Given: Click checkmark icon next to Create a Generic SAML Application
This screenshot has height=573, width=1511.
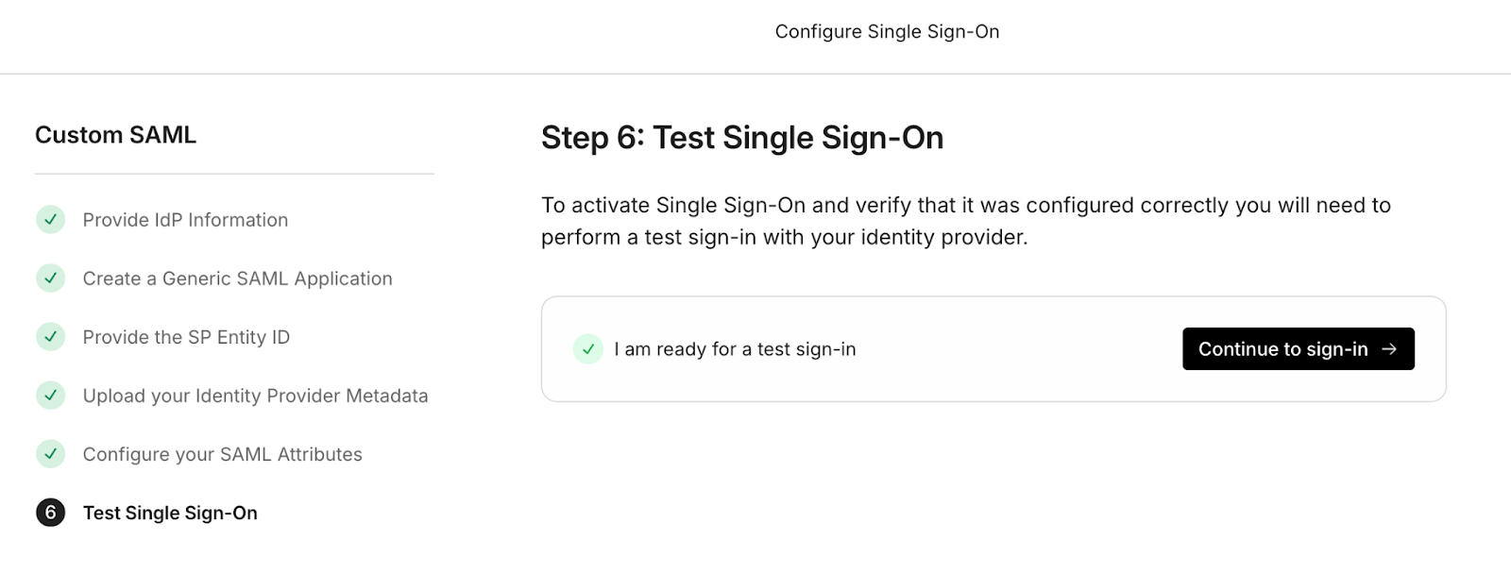Looking at the screenshot, I should click(50, 278).
